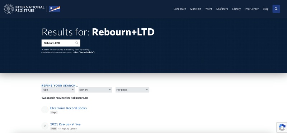287x133 pixels.
Task: Click the quotation search hint text
Action: (x=68, y=51)
